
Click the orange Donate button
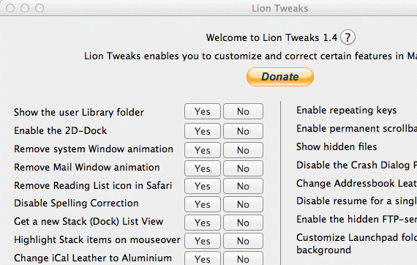click(x=280, y=77)
